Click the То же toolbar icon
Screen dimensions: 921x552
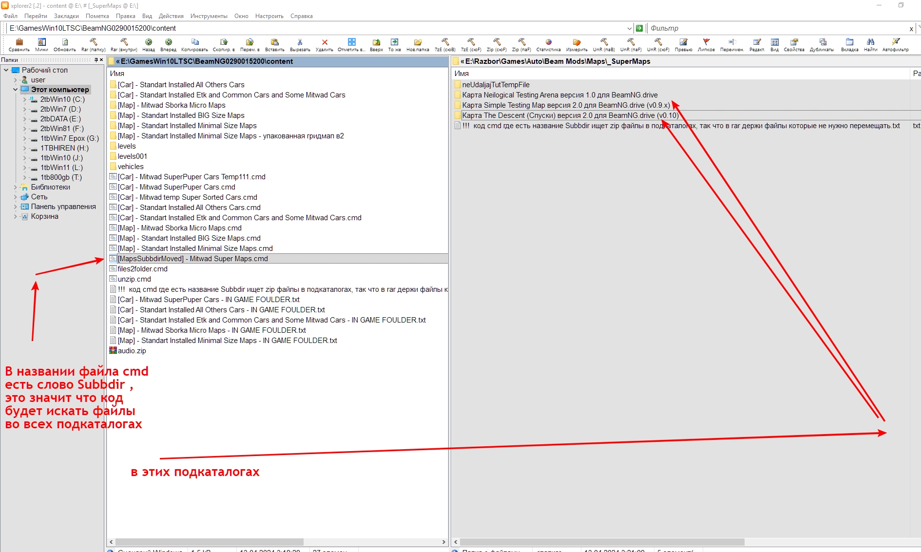coord(395,44)
